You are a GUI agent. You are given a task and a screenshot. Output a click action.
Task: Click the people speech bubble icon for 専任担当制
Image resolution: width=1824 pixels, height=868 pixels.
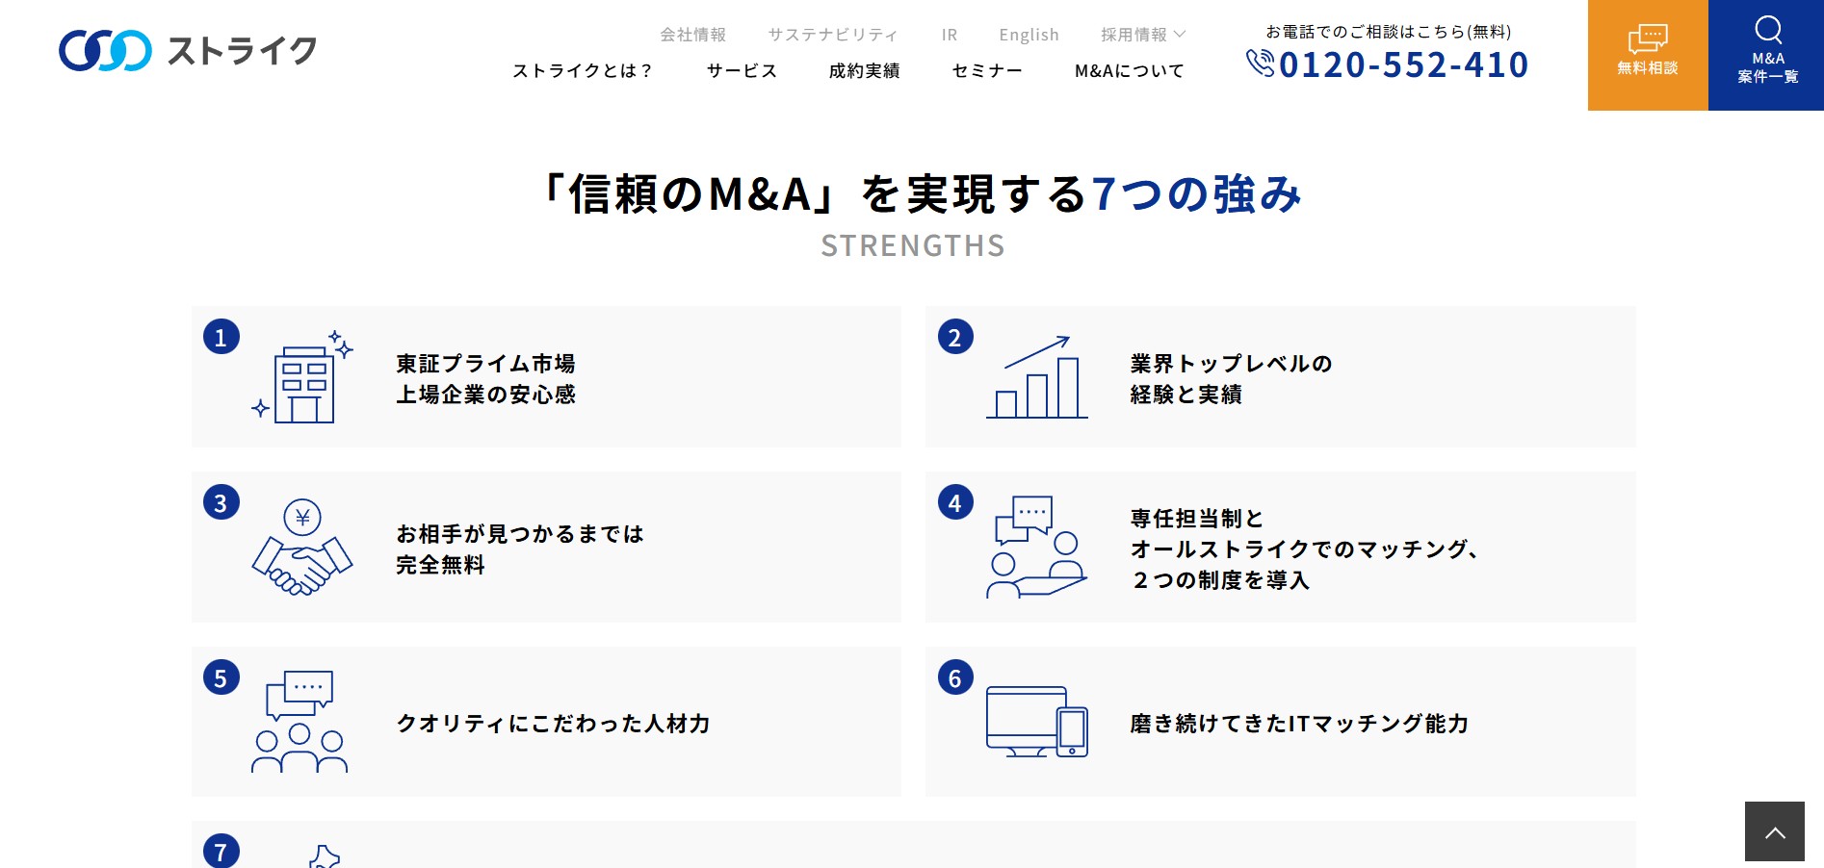(1037, 547)
